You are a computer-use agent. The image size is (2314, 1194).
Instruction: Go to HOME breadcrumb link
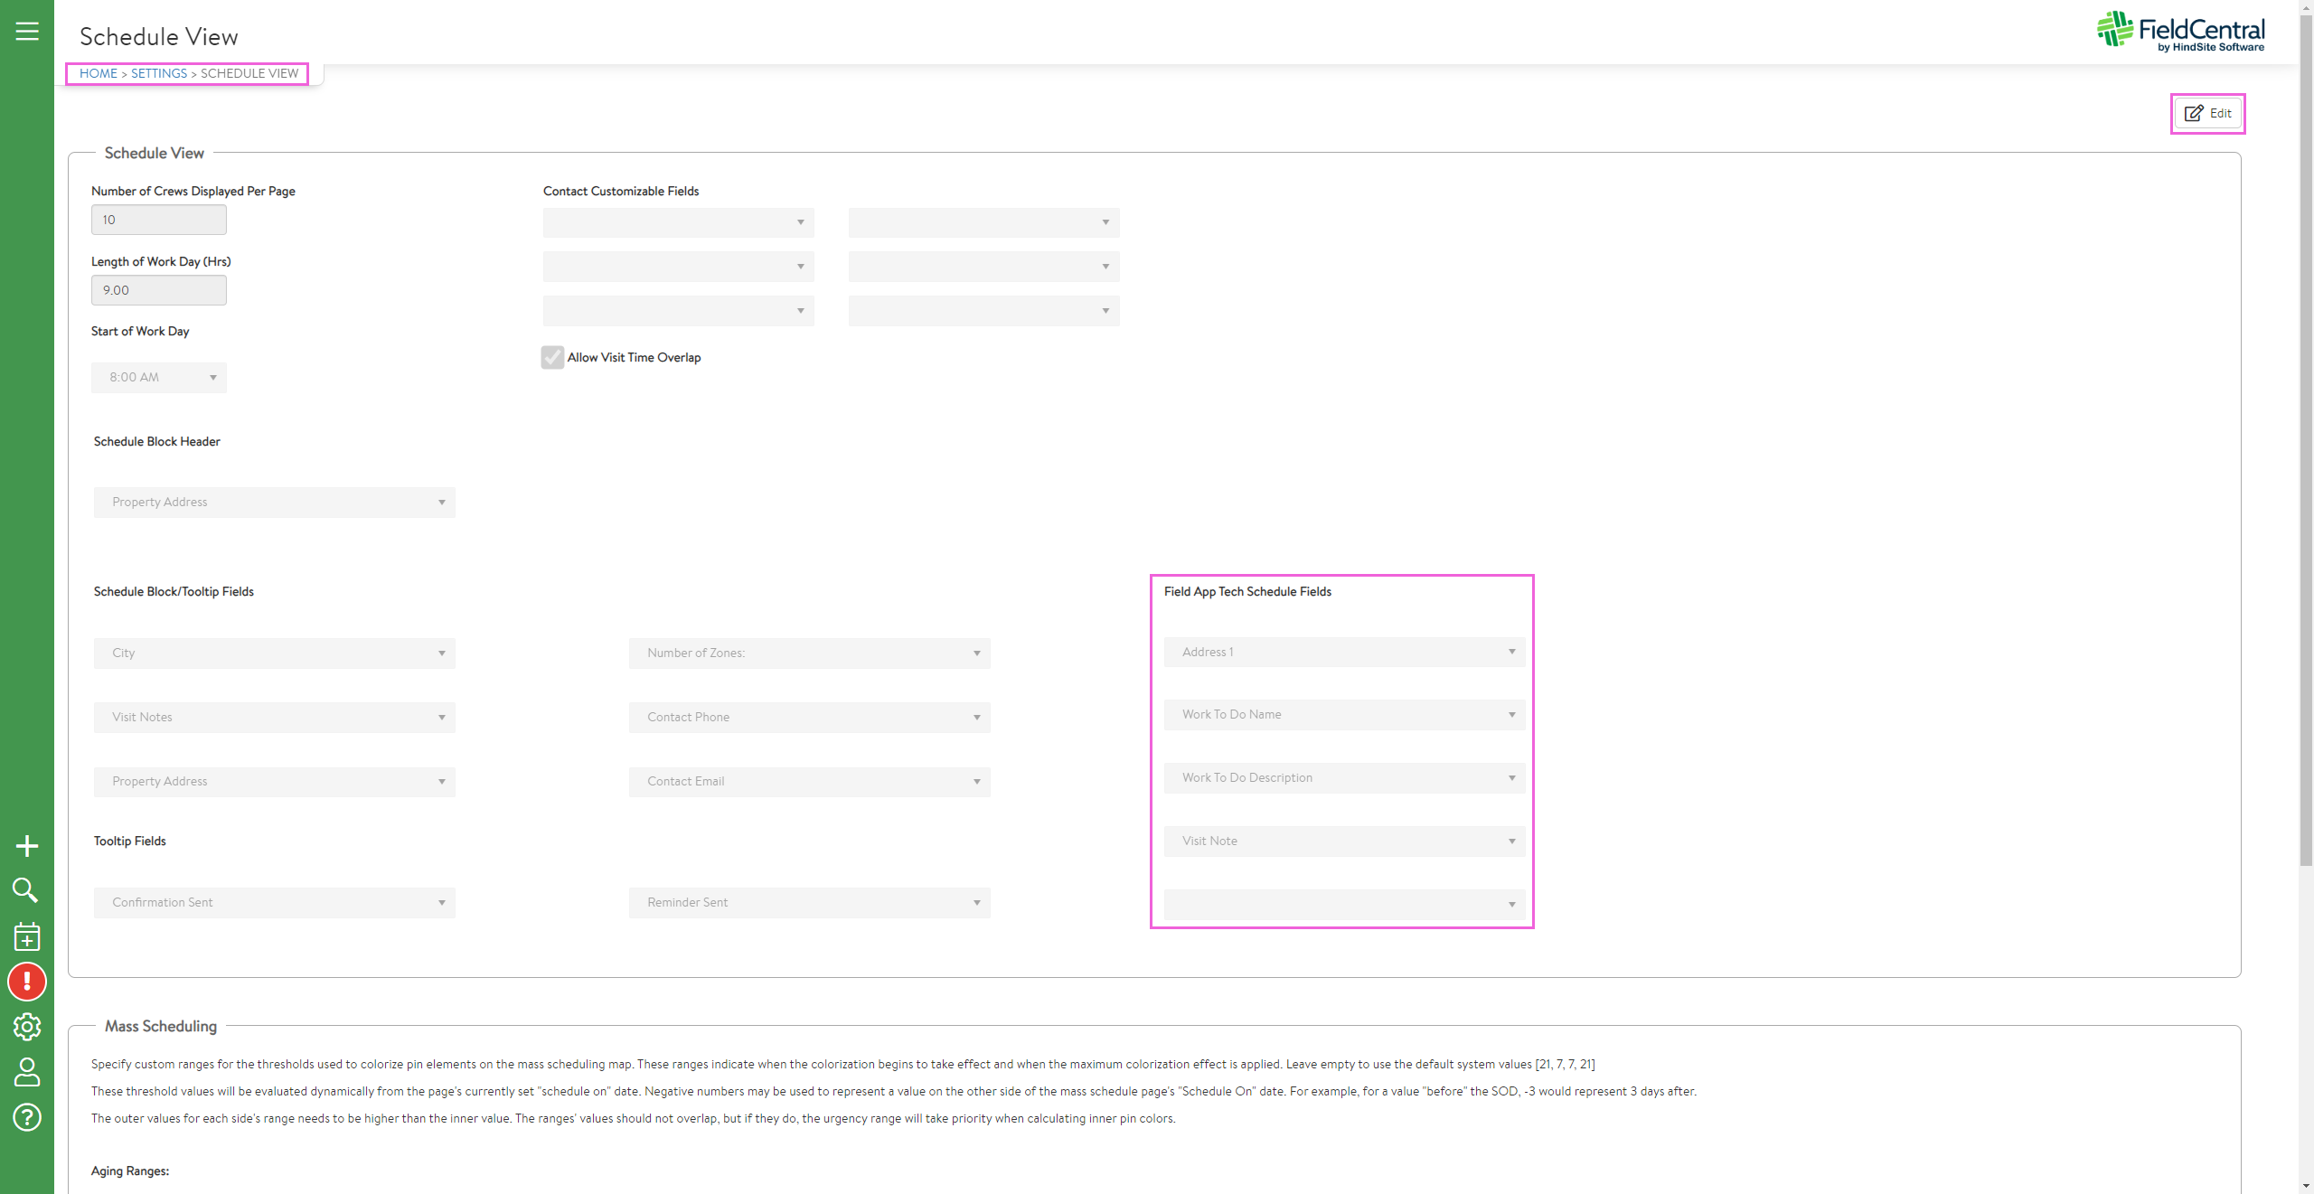pos(99,73)
